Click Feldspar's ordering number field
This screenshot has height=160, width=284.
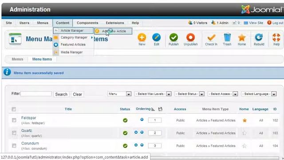155,120
